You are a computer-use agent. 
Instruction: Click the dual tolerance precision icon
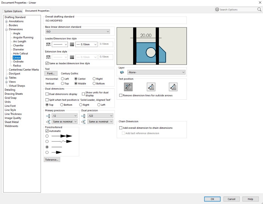coord(83,121)
